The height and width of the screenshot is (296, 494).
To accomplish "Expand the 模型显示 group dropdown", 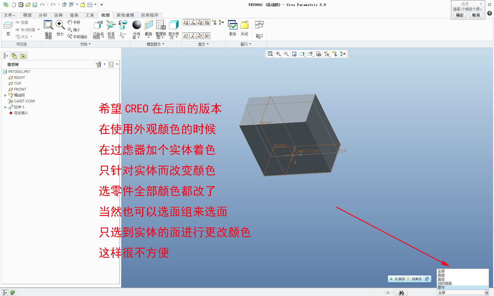I will coord(155,44).
